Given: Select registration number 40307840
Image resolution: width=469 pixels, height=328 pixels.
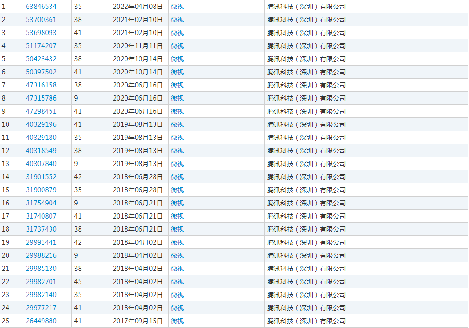Looking at the screenshot, I should pyautogui.click(x=41, y=164).
